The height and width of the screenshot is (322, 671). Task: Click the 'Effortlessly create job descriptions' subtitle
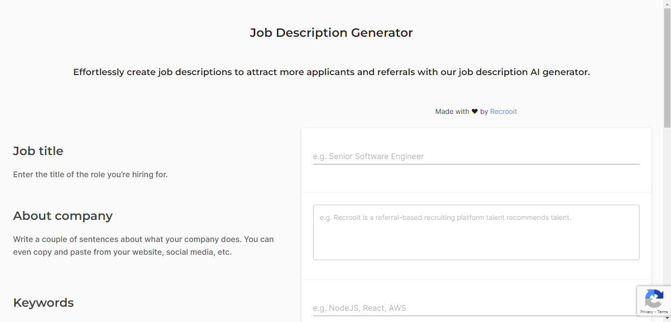coord(331,72)
